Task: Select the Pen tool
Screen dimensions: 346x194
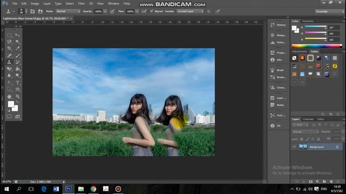Action: coord(9,82)
